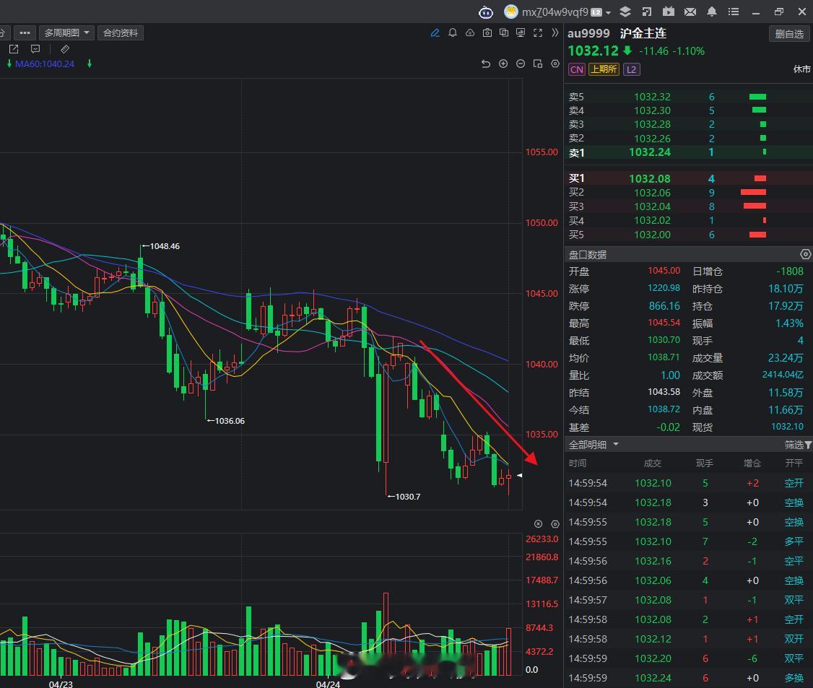This screenshot has height=688, width=813.
Task: Click the alarm bell icon above the chart
Action: 453,32
